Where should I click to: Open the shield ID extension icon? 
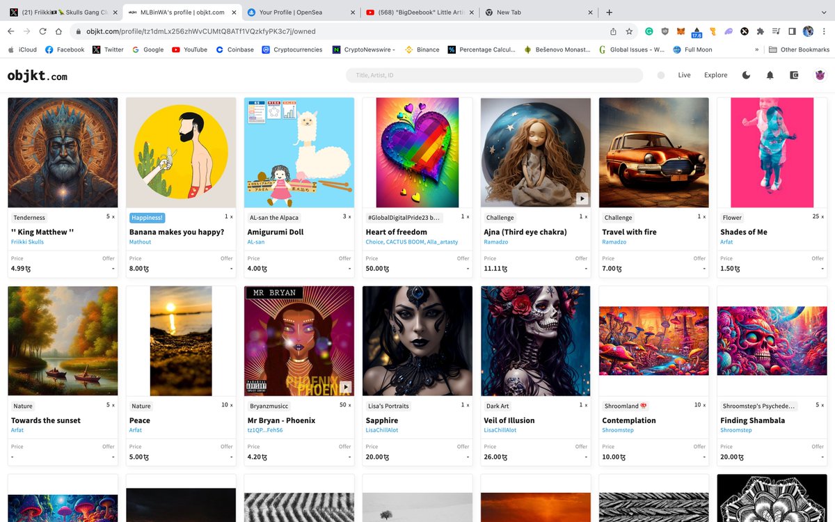[665, 31]
